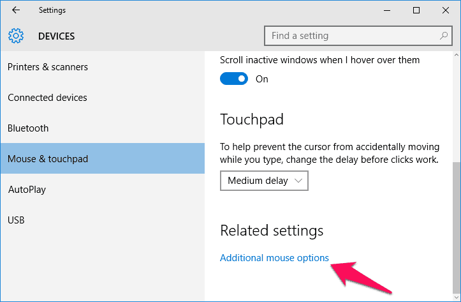Click the Medium delay chevron arrow
Viewport: 461px width, 302px height.
point(298,181)
